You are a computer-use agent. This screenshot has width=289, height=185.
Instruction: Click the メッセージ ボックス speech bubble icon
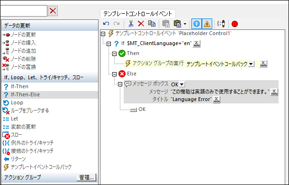click(128, 84)
